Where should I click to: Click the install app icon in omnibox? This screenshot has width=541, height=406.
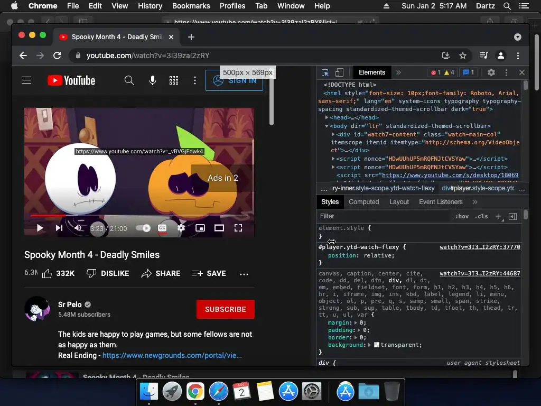pyautogui.click(x=446, y=56)
